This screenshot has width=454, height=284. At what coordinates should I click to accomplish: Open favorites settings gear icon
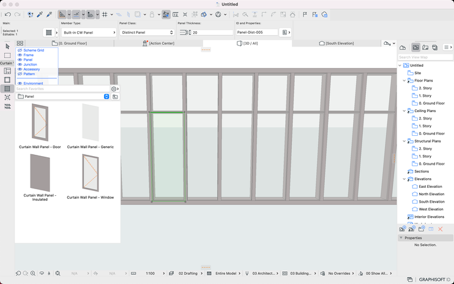114,89
